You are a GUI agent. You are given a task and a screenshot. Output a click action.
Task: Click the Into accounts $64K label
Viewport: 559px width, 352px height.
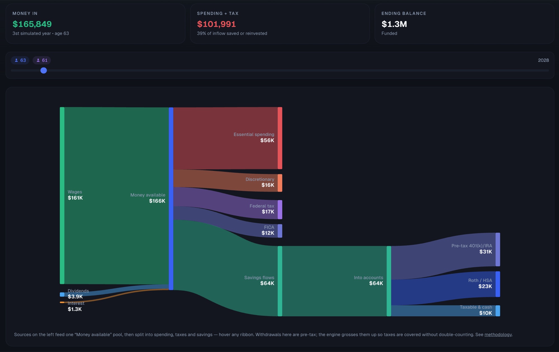(368, 280)
